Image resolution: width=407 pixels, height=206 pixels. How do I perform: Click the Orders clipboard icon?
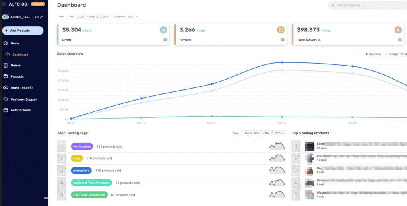[281, 30]
